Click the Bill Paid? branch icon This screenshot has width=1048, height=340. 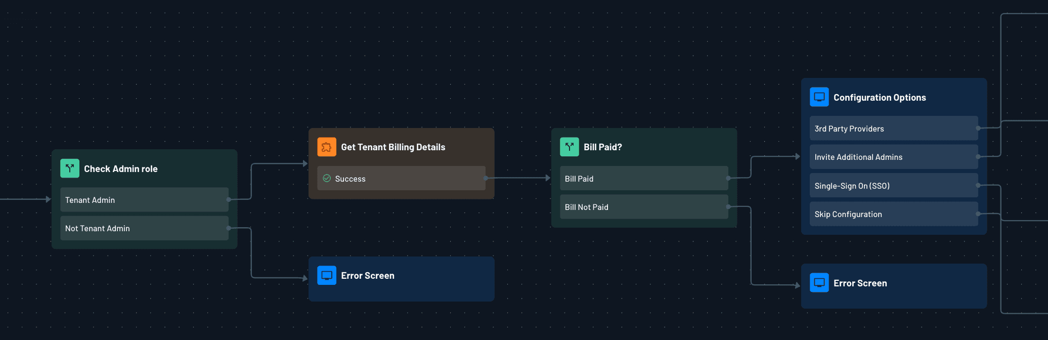[x=570, y=147]
